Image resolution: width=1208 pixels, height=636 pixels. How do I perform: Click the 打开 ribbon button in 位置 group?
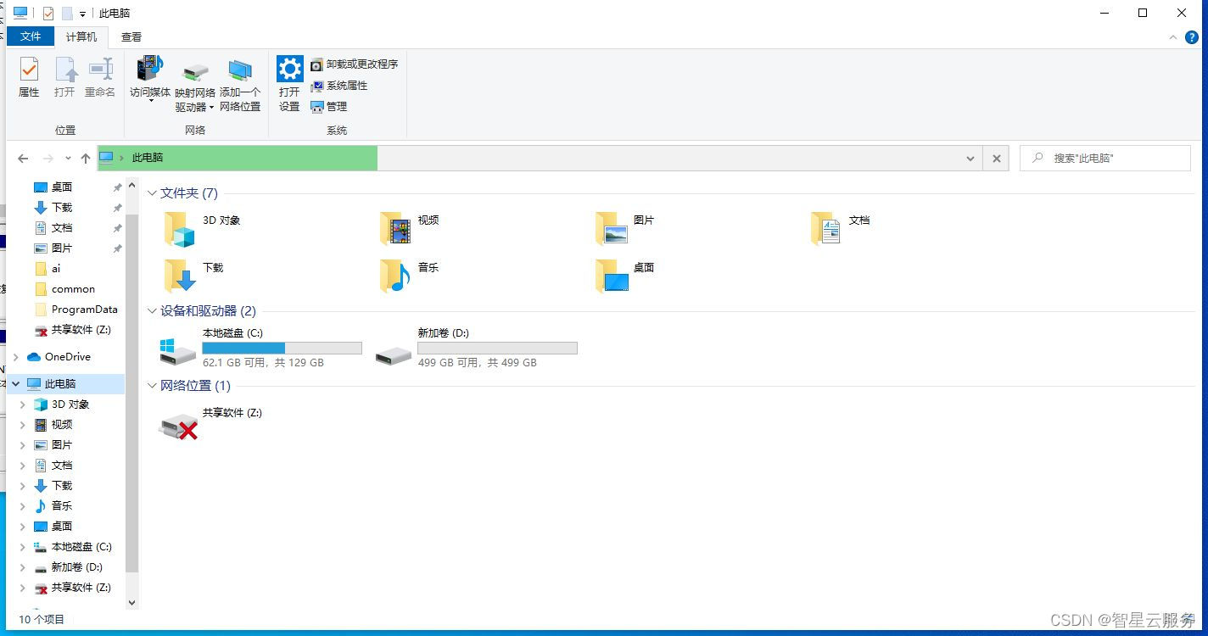click(x=64, y=78)
